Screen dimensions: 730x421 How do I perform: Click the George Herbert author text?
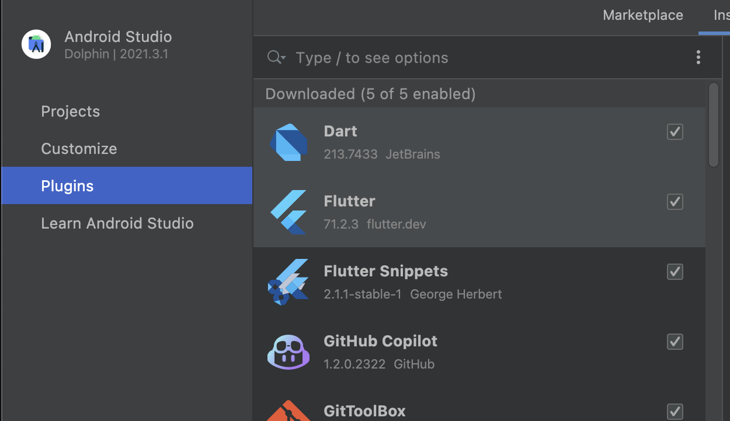tap(456, 294)
